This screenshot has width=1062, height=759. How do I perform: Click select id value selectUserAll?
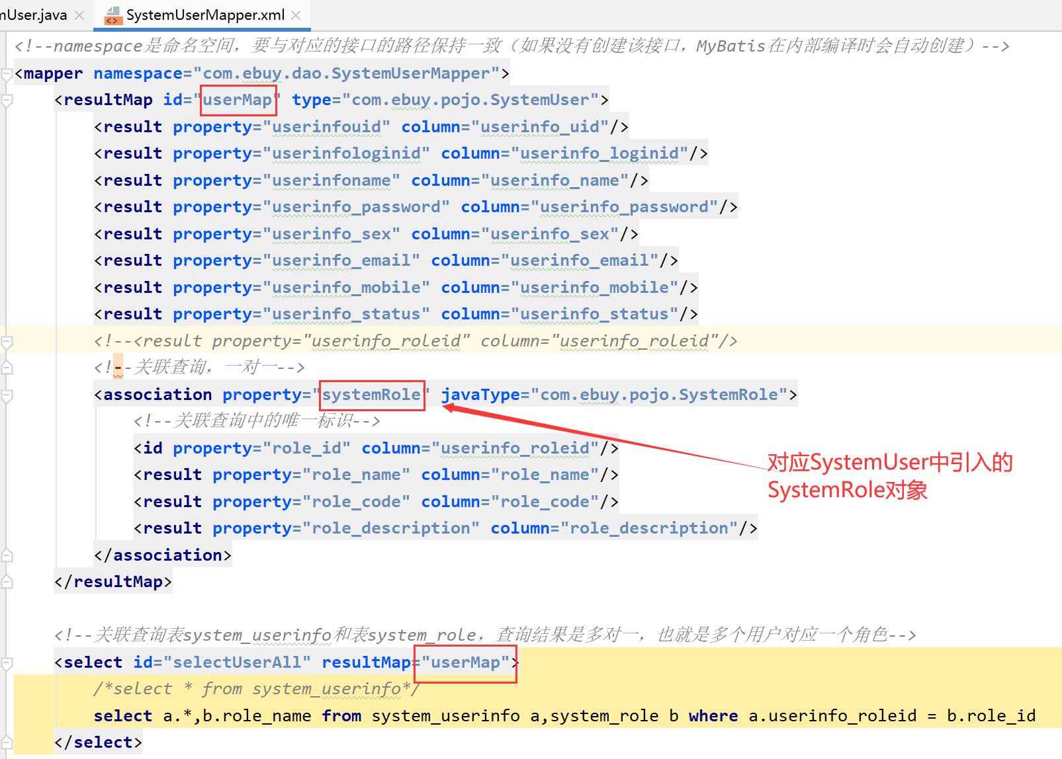point(237,662)
